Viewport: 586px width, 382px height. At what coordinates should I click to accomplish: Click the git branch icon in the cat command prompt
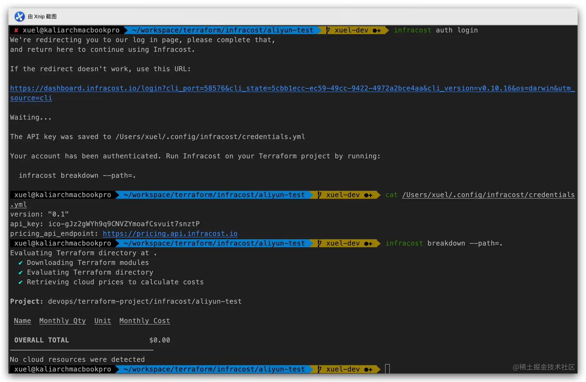[319, 195]
